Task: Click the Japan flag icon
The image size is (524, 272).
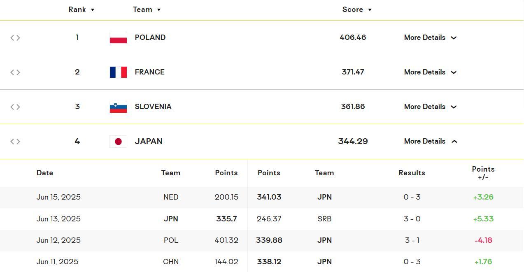Action: [x=118, y=142]
